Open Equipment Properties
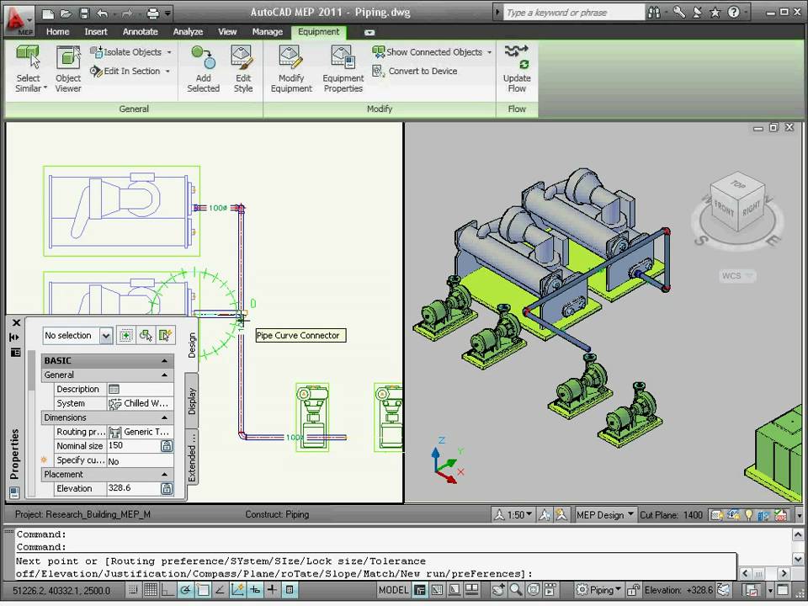 coord(343,69)
